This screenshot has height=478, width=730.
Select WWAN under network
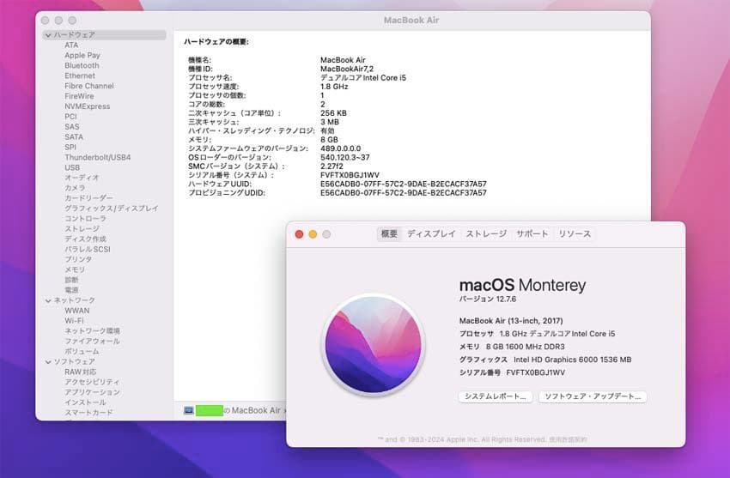point(76,311)
